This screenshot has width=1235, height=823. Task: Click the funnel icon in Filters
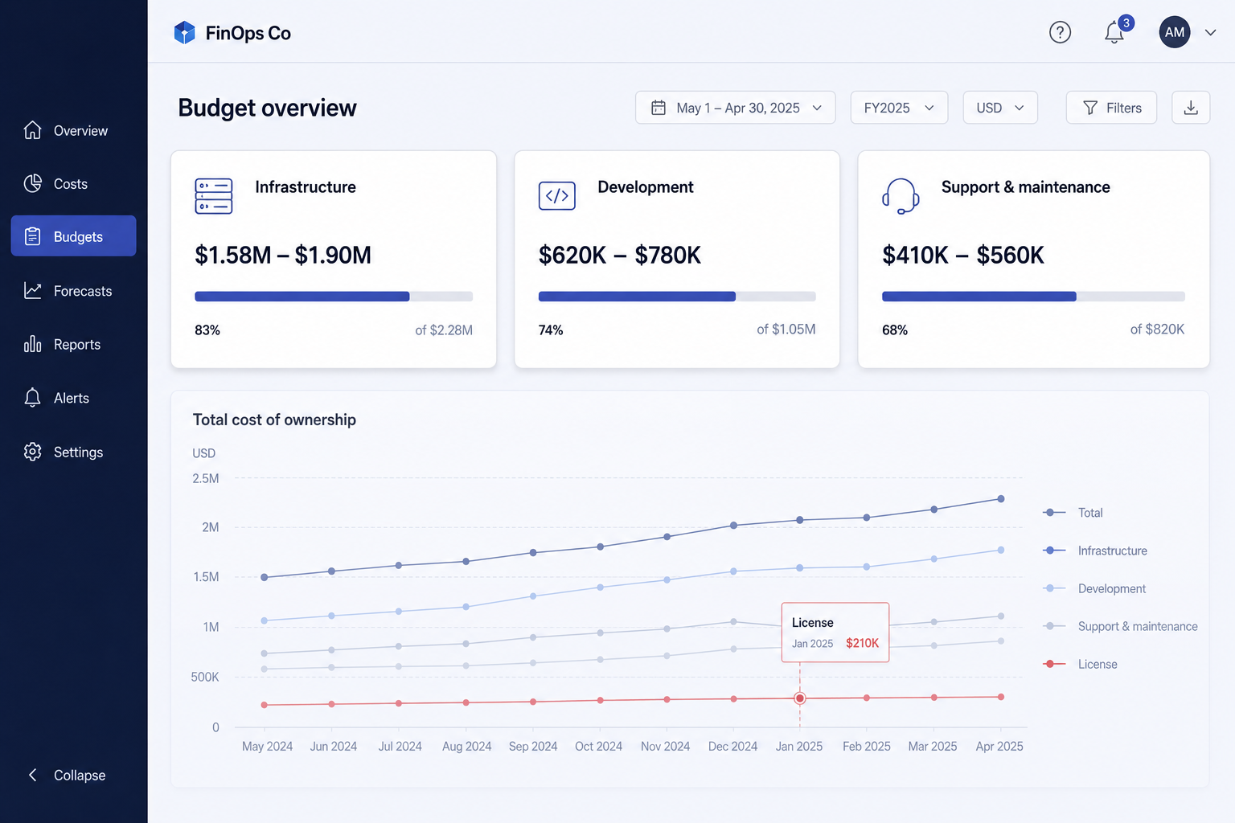point(1090,108)
